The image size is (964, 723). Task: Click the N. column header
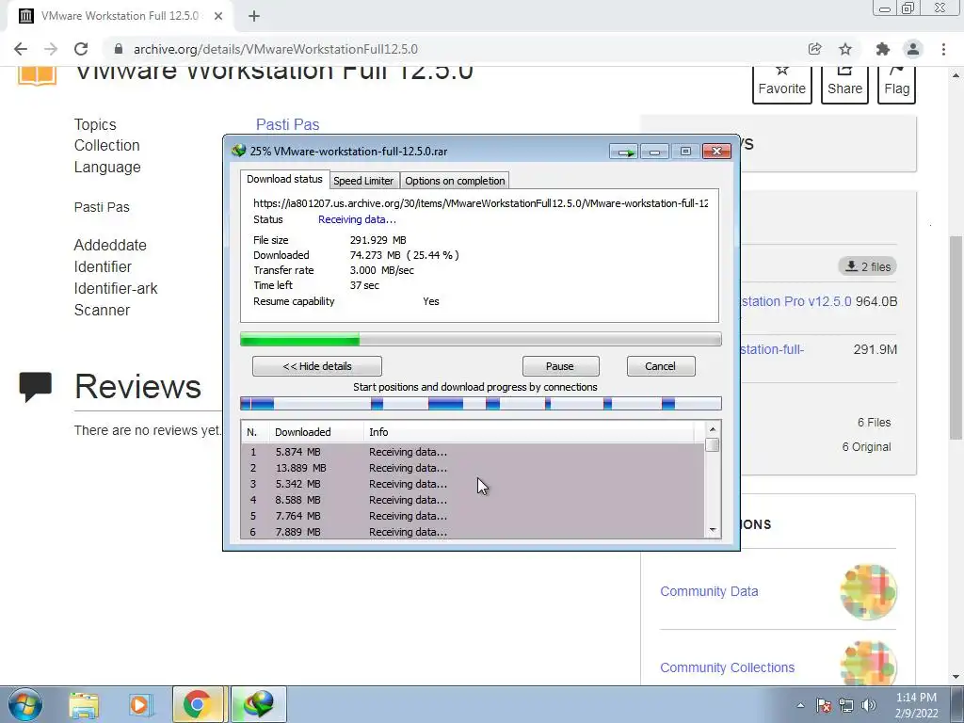click(254, 432)
